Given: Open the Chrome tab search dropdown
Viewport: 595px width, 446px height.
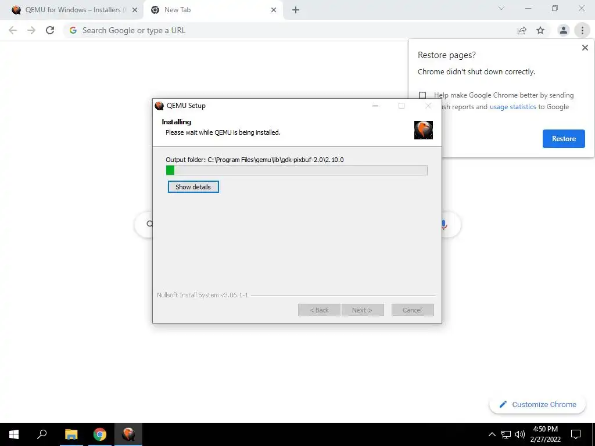Looking at the screenshot, I should tap(501, 8).
